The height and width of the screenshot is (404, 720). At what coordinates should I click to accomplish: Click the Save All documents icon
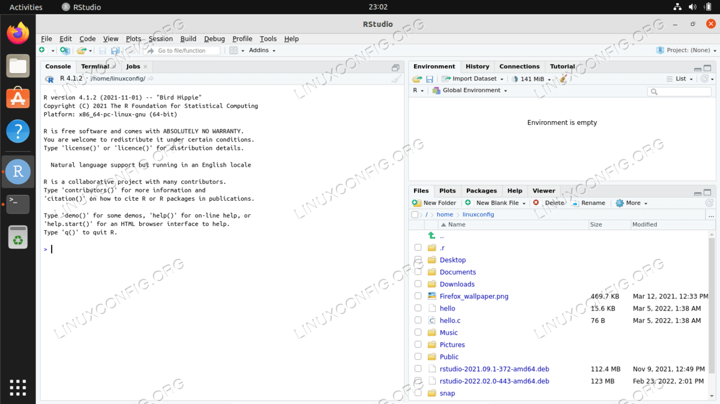click(x=116, y=51)
